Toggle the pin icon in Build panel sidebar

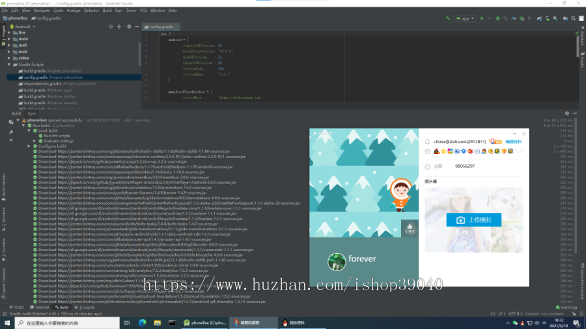click(11, 132)
